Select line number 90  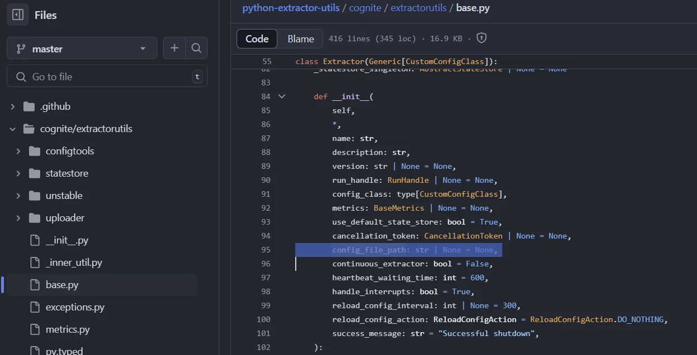pyautogui.click(x=266, y=180)
